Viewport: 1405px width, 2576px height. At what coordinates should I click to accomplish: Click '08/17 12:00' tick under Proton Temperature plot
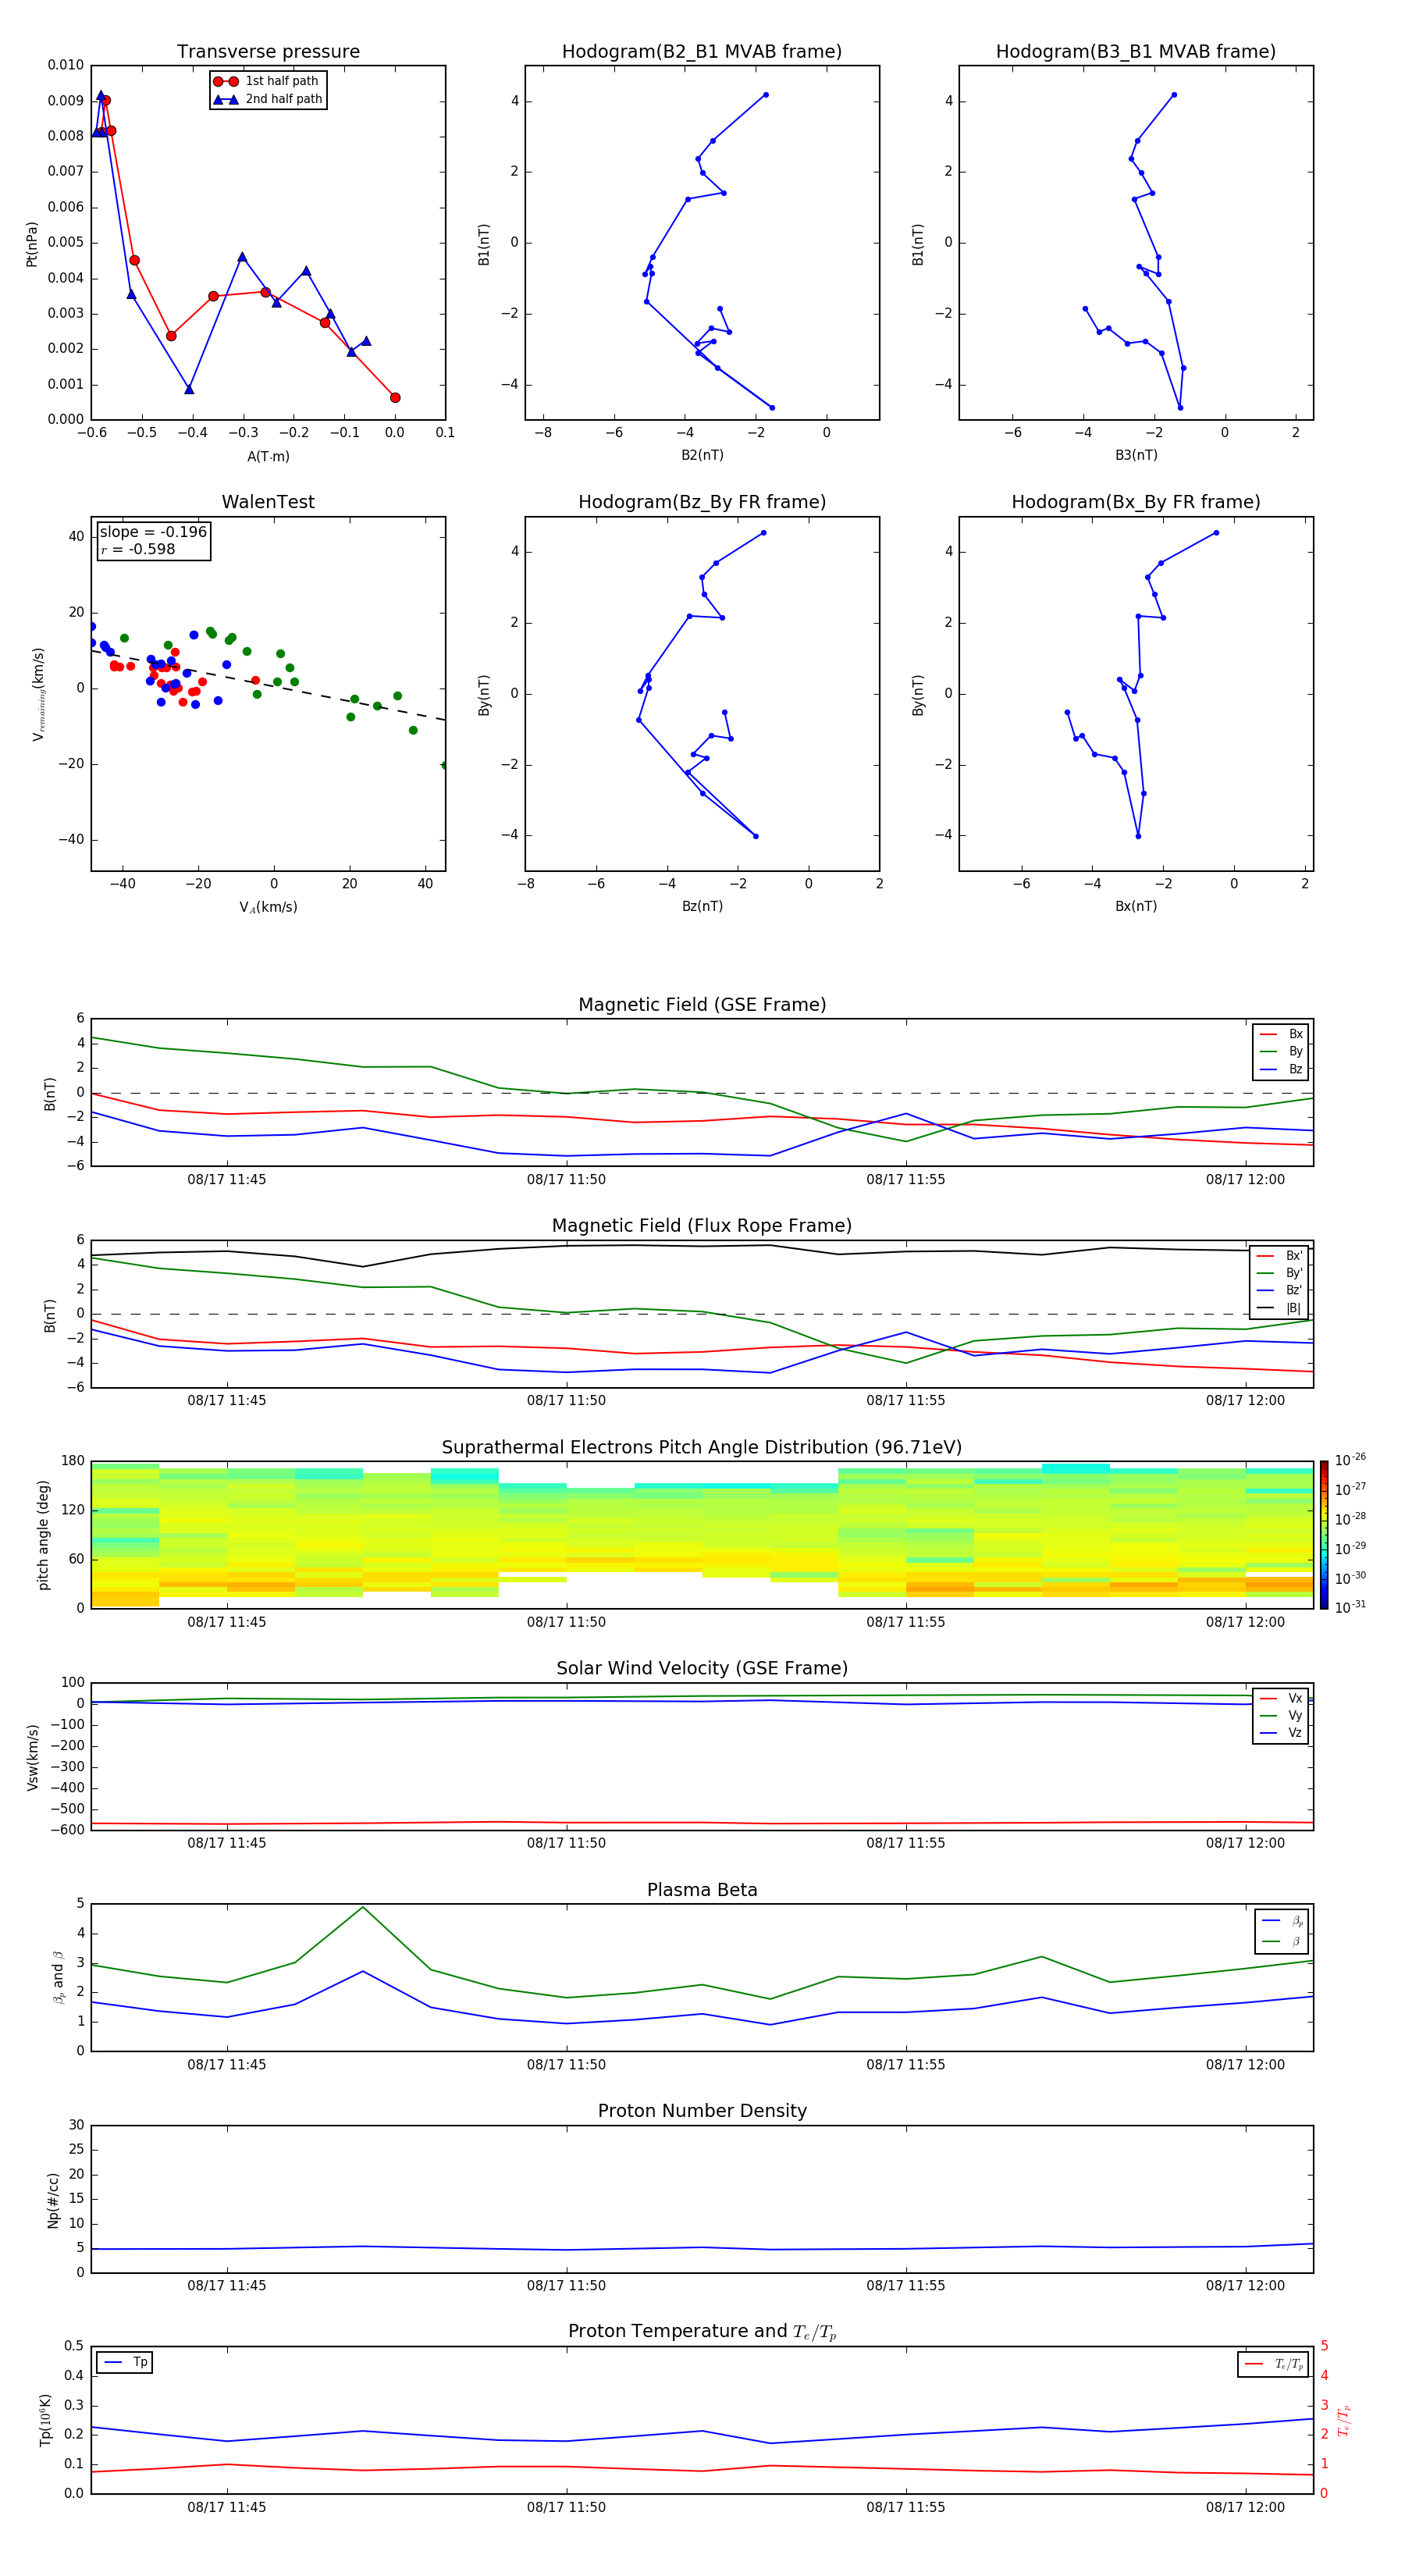click(x=1245, y=2507)
